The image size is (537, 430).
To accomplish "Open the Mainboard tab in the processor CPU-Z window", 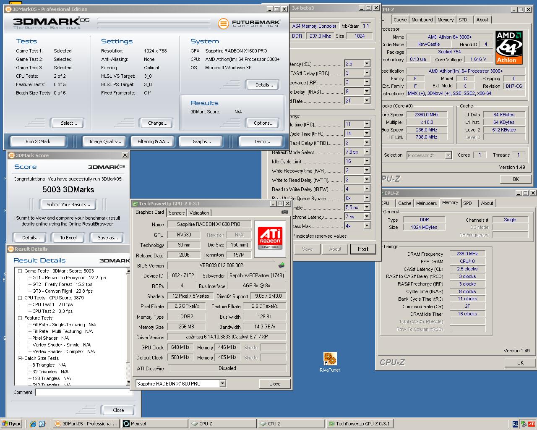I will click(422, 20).
